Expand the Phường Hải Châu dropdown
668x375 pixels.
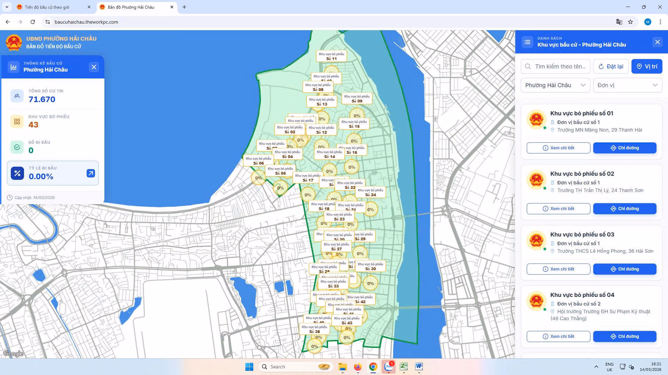[x=555, y=85]
